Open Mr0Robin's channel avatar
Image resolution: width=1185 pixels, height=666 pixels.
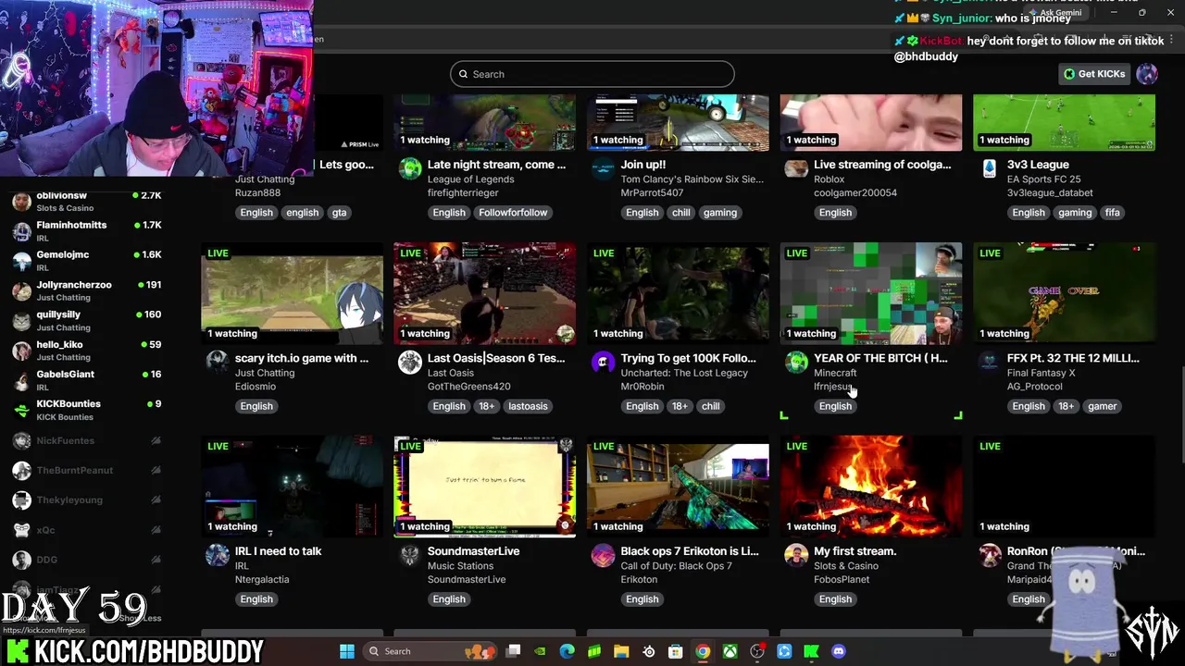(x=603, y=362)
